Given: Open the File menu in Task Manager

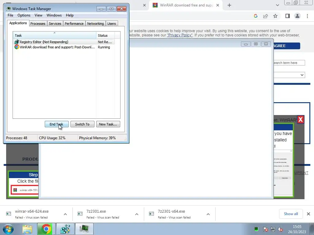Looking at the screenshot, I should point(10,15).
